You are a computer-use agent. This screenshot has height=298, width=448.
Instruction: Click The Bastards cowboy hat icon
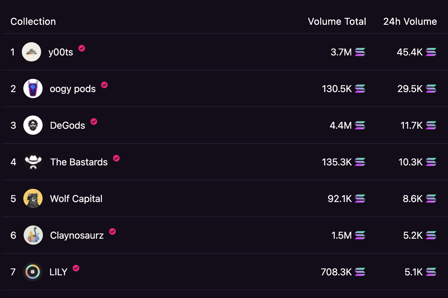tap(33, 162)
